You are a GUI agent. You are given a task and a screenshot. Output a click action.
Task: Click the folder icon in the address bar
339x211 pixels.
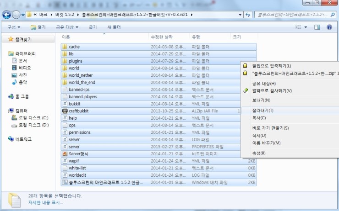[29, 15]
